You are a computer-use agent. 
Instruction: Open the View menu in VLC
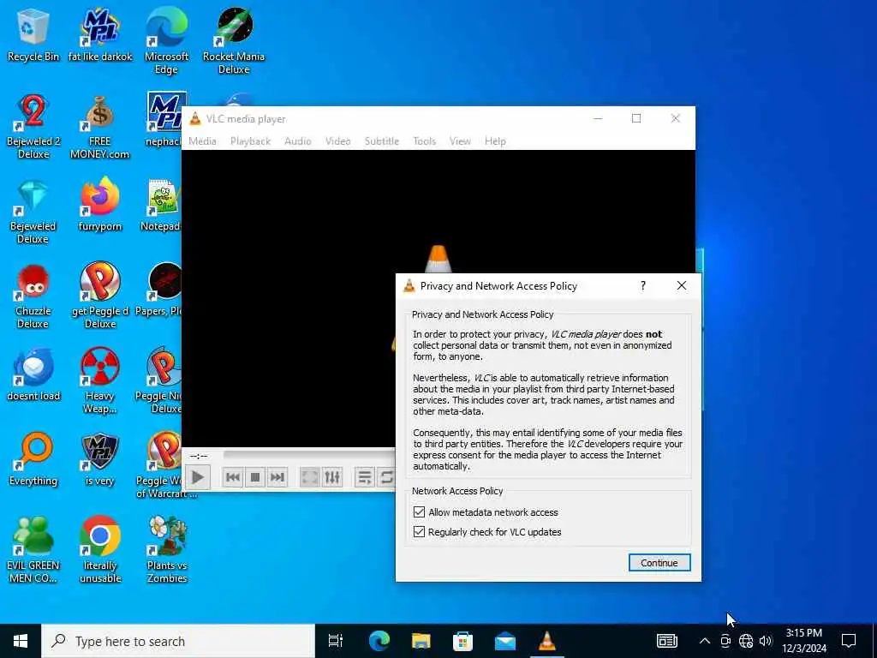pos(460,141)
